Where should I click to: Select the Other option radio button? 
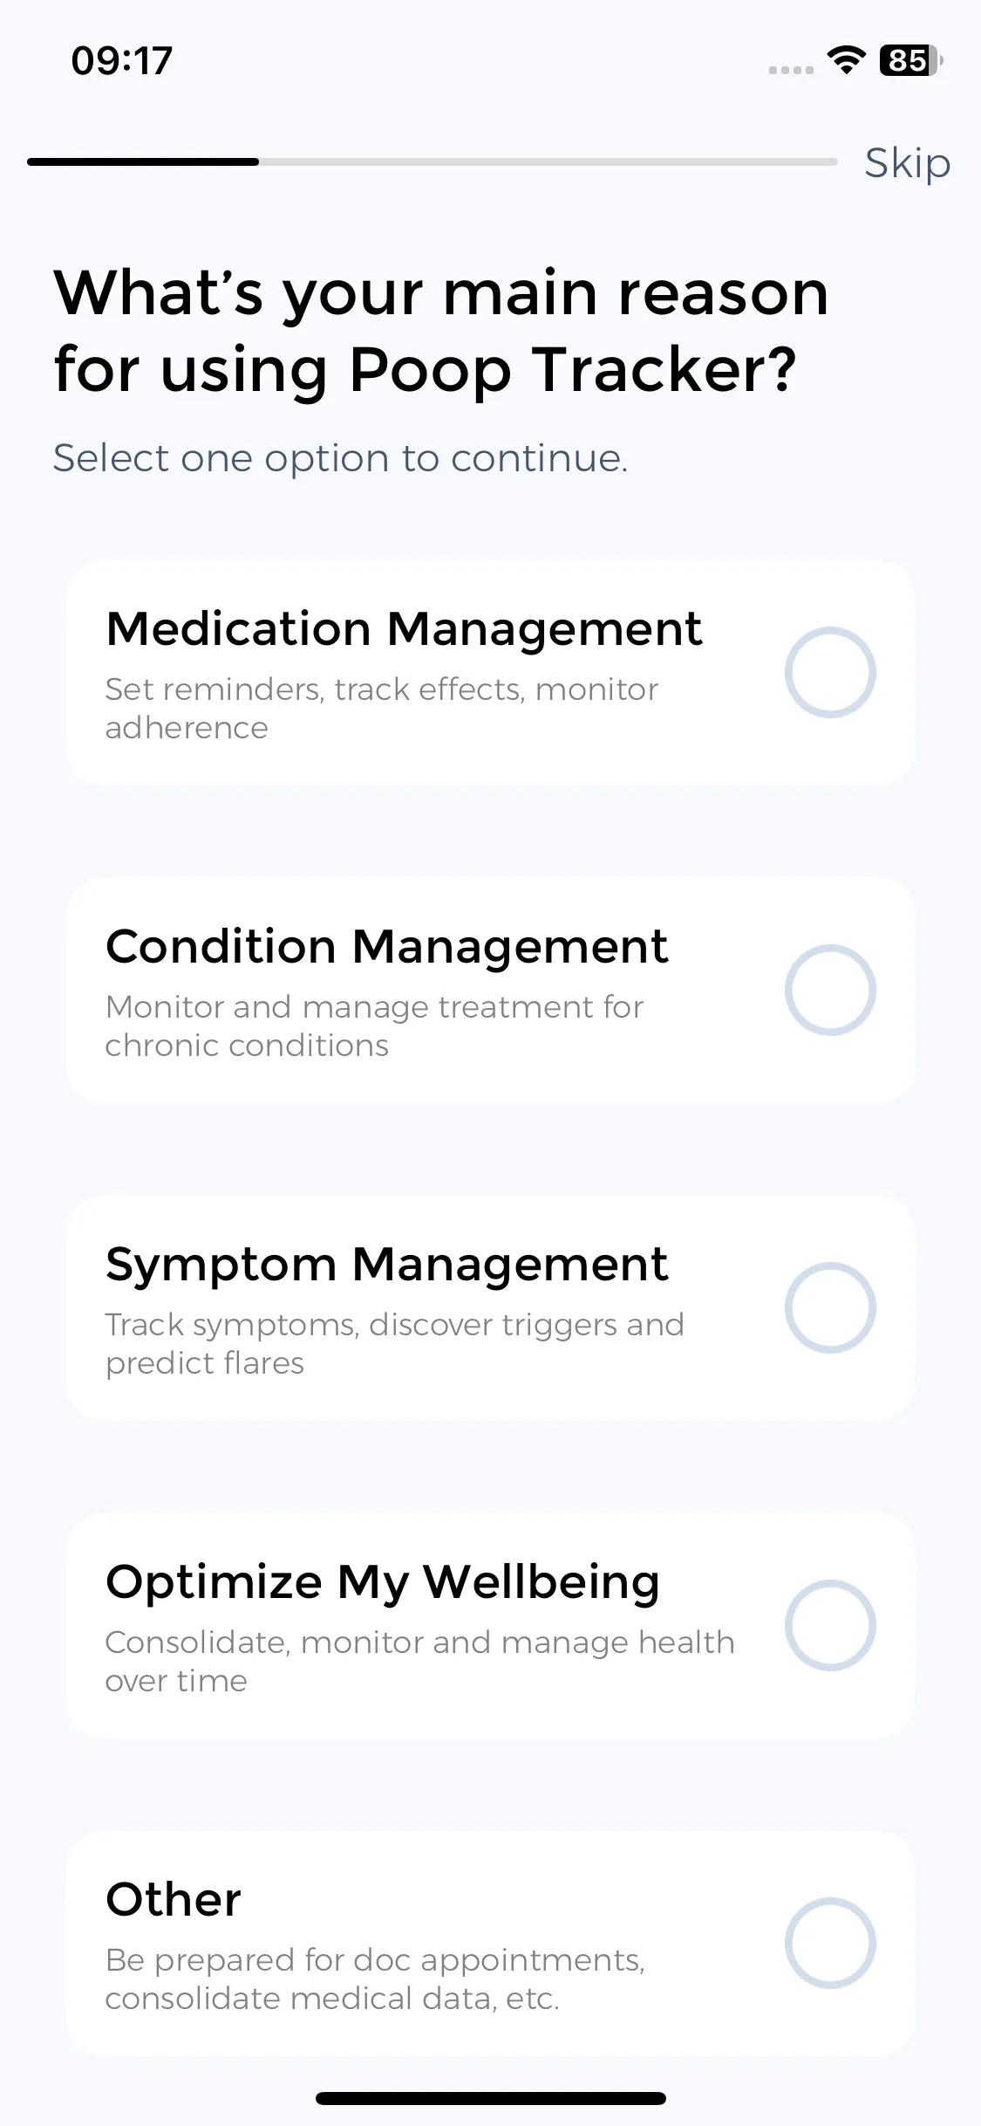pos(830,1943)
